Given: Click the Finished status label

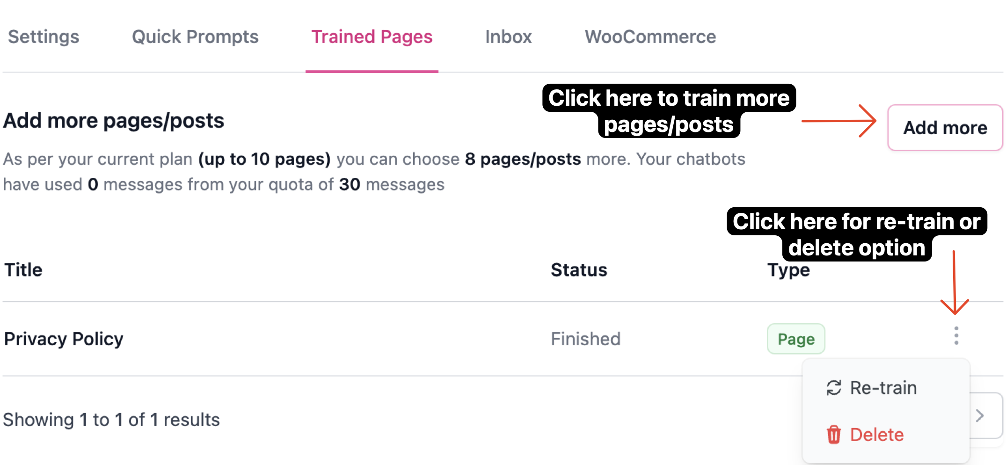Looking at the screenshot, I should point(586,338).
